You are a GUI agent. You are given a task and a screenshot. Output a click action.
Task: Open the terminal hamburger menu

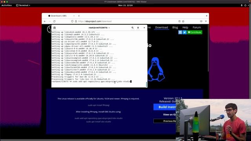click(138, 28)
